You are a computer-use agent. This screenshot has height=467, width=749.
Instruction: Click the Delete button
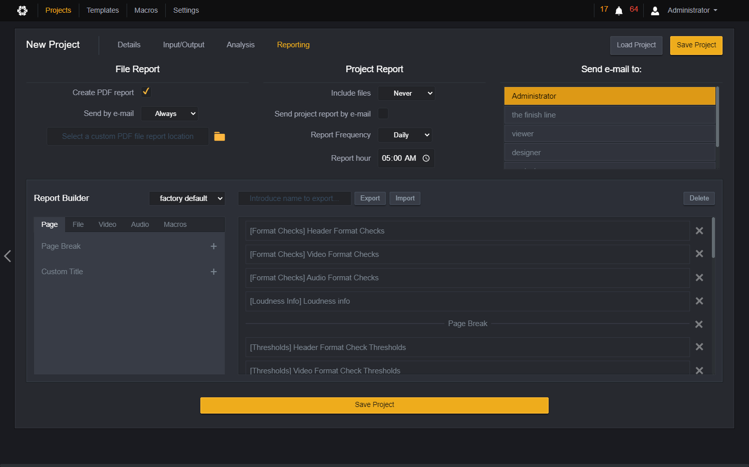click(x=699, y=198)
